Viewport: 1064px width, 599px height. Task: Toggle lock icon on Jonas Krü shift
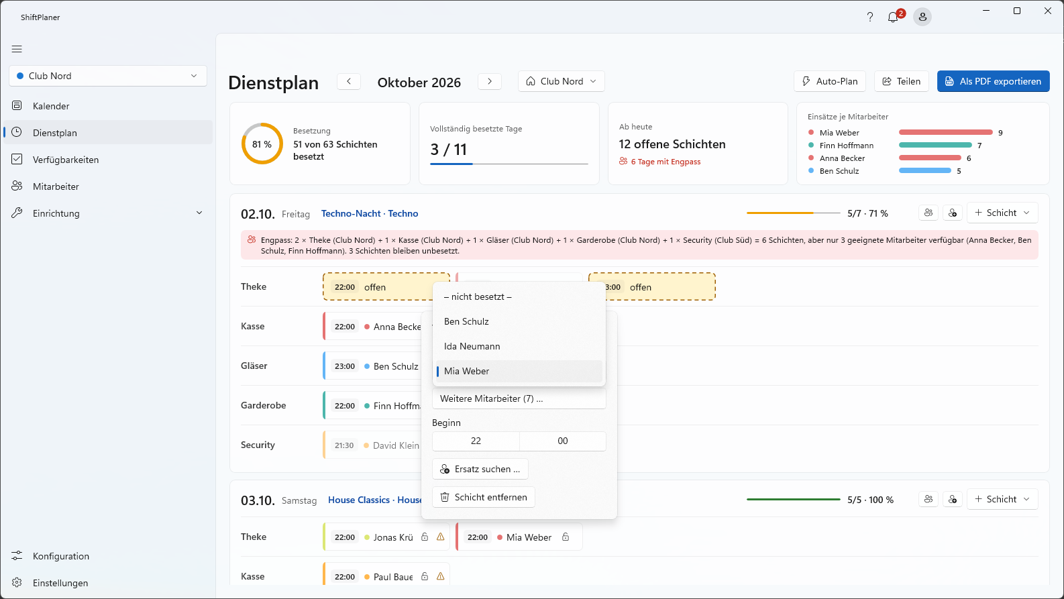point(425,537)
